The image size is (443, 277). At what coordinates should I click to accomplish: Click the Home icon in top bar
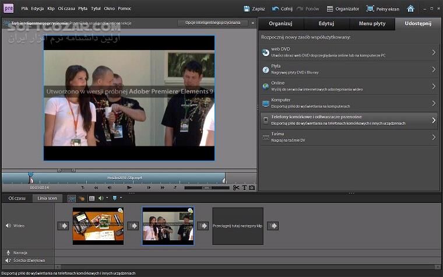411,9
